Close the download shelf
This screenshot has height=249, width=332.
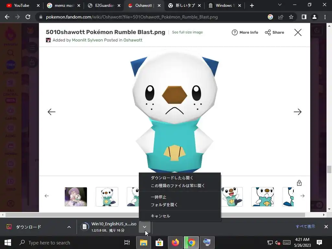(326, 227)
